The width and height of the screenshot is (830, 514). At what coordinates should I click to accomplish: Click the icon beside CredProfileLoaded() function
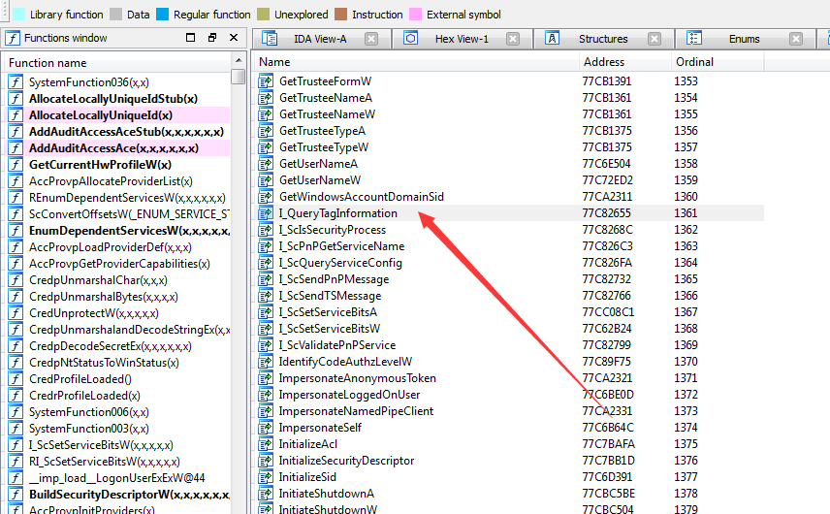16,379
